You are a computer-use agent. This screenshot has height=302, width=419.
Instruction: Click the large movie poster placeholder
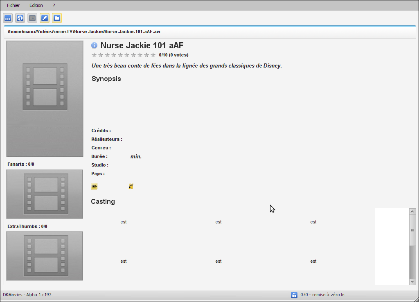point(45,99)
